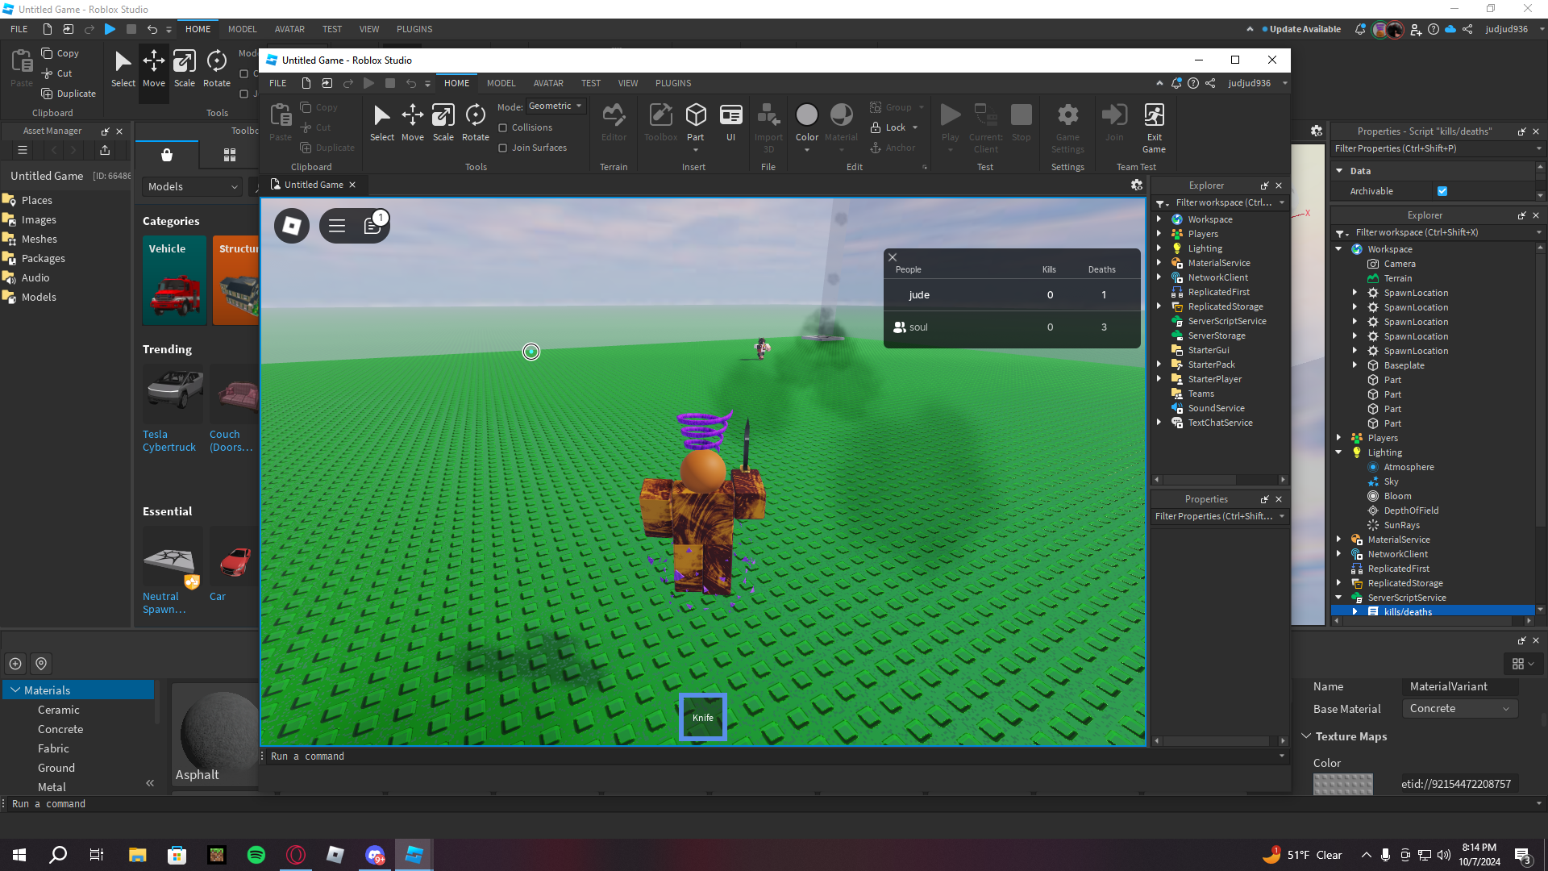Image resolution: width=1548 pixels, height=871 pixels.
Task: Click the Knife hotbar slot
Action: [702, 717]
